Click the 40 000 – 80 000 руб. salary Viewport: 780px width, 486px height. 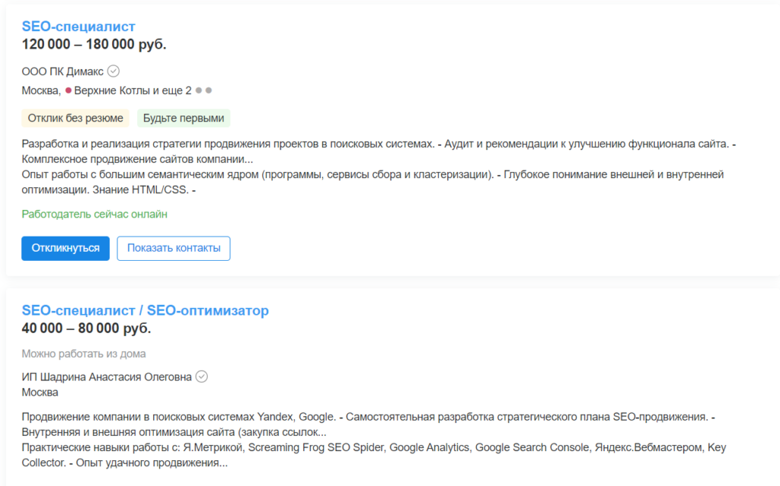[86, 329]
